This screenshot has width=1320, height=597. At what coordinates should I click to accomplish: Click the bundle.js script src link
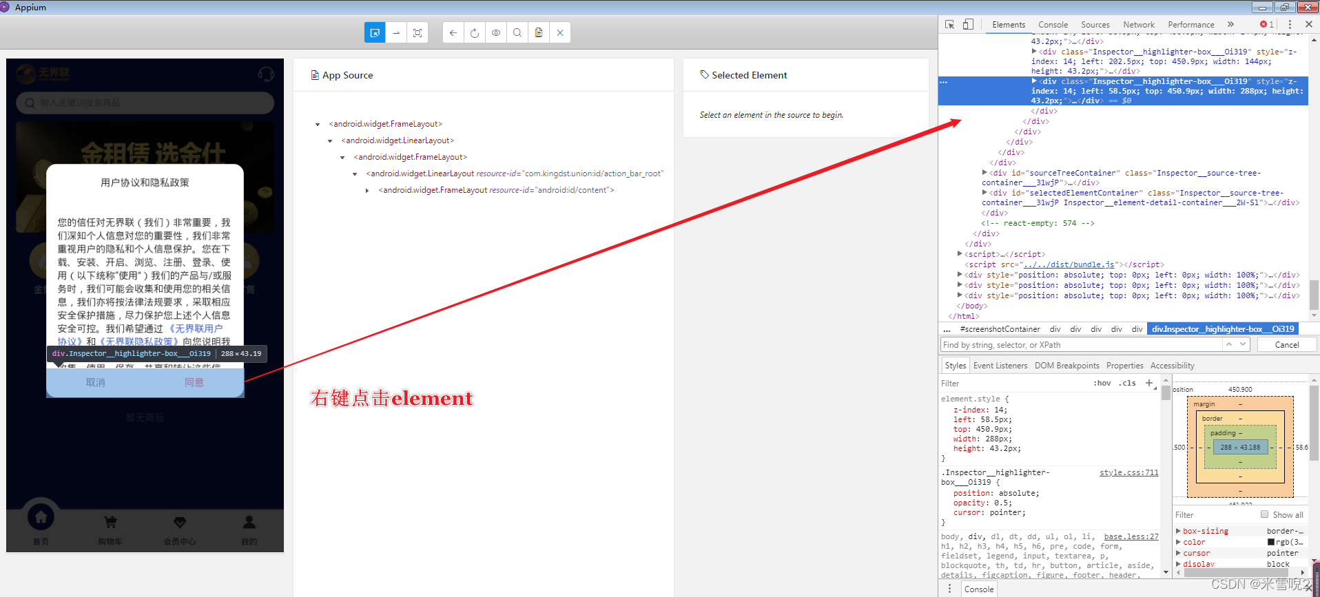coord(1069,264)
